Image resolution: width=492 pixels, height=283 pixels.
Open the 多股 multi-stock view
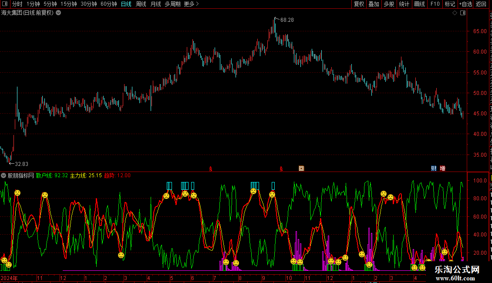pos(389,4)
